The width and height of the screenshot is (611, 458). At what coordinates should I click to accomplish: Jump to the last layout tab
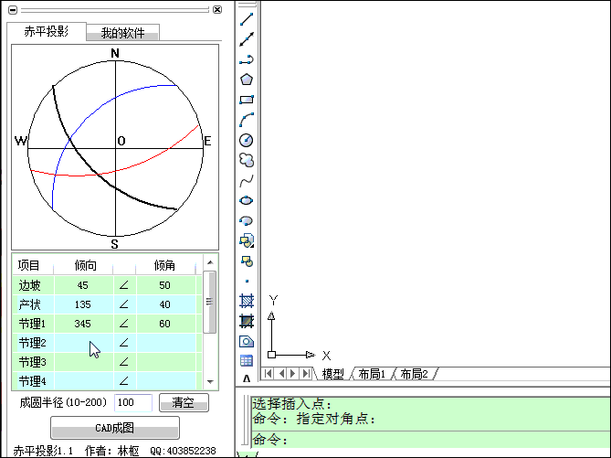(x=306, y=374)
